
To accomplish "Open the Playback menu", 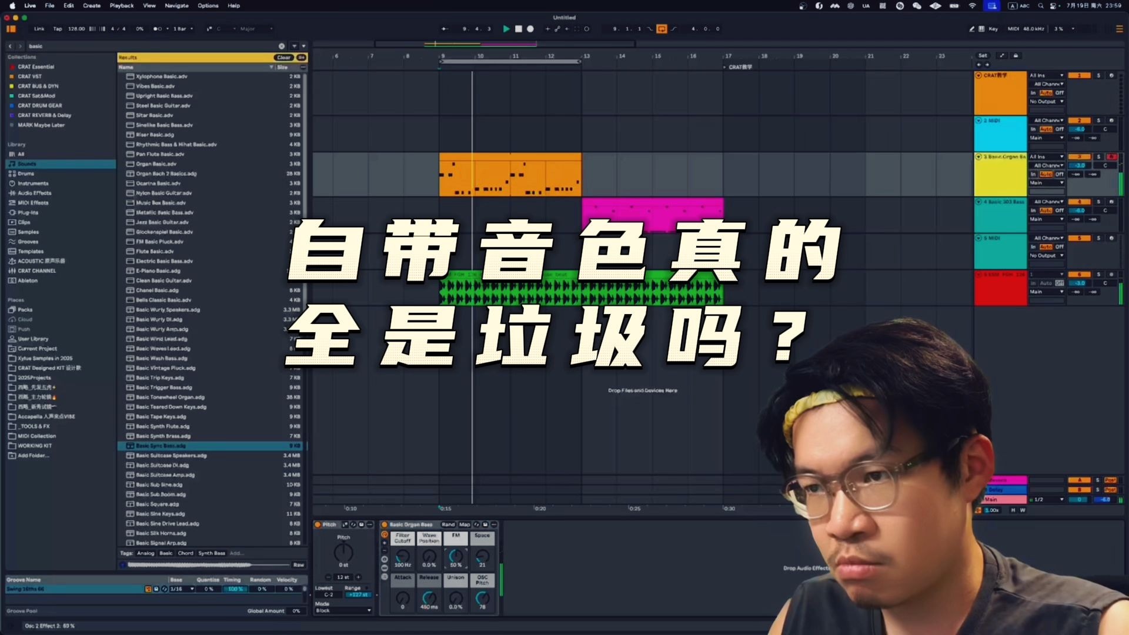I will coord(122,5).
